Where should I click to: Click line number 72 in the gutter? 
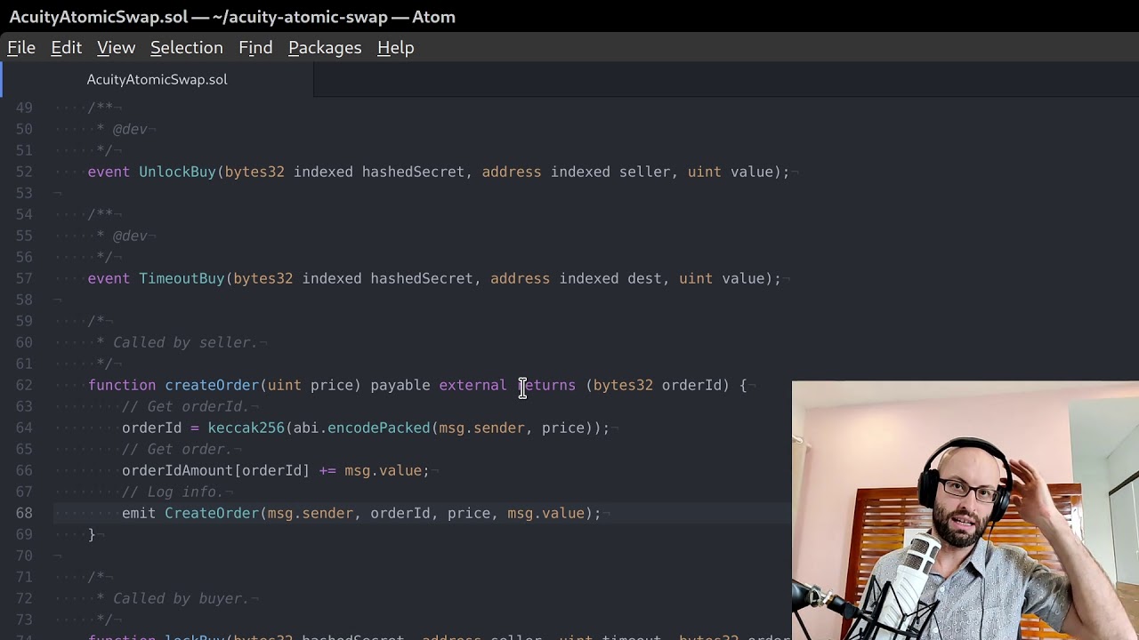click(24, 598)
